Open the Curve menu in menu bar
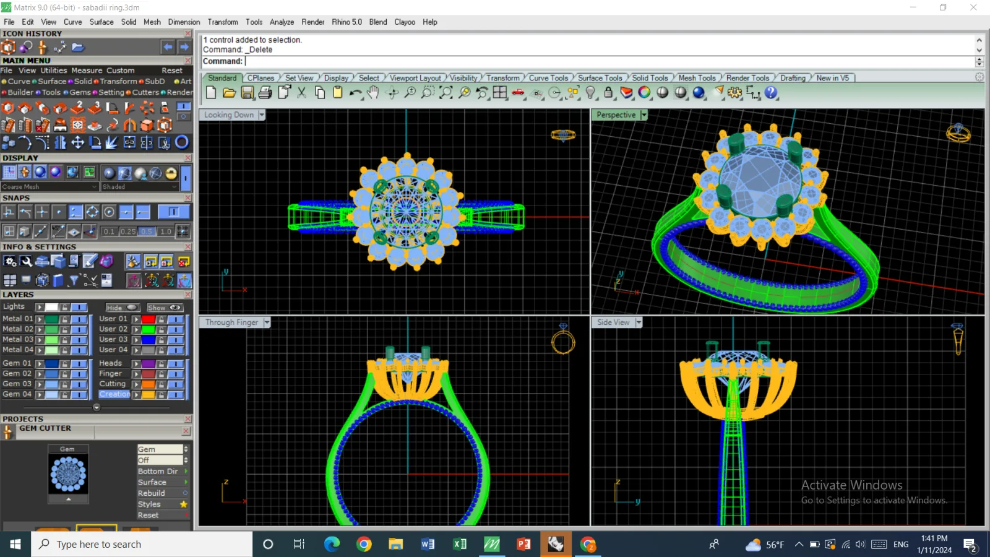The height and width of the screenshot is (557, 990). (x=73, y=22)
